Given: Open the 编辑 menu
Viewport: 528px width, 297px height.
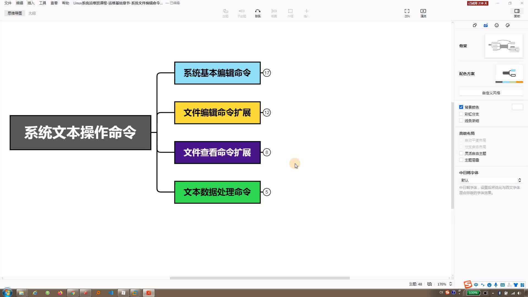Looking at the screenshot, I should 20,3.
